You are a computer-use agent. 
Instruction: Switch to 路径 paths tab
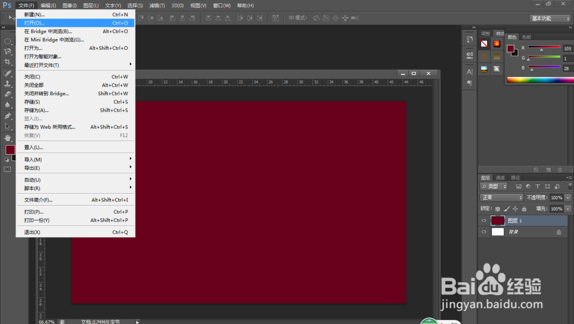click(515, 178)
